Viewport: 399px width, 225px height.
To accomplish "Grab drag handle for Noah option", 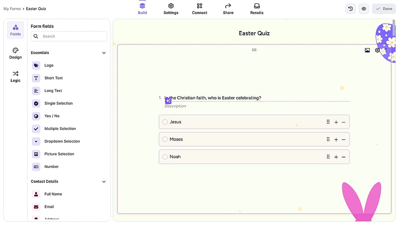I will coord(328,157).
